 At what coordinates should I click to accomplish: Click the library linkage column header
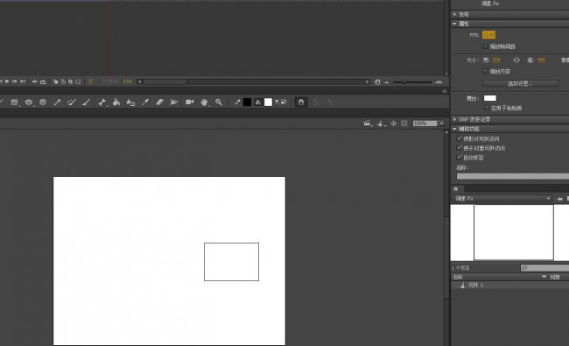(555, 277)
